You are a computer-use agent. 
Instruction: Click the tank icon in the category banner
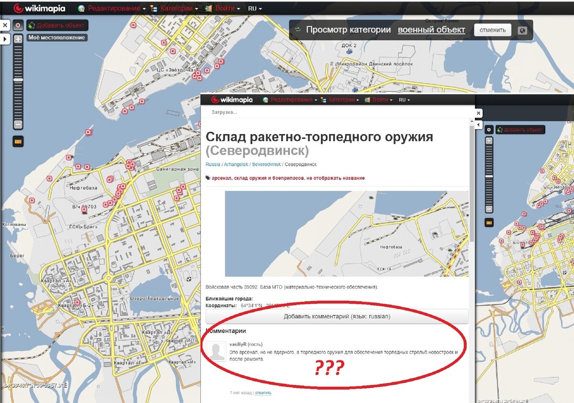298,30
